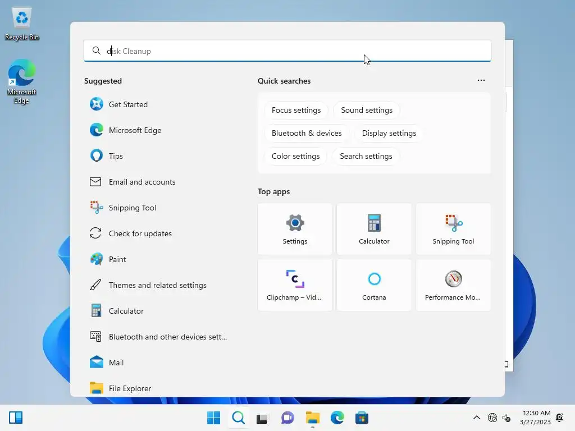
Task: Choose Search settings quick search
Action: pos(366,157)
